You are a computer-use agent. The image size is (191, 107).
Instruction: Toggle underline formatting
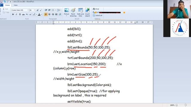coord(20,15)
